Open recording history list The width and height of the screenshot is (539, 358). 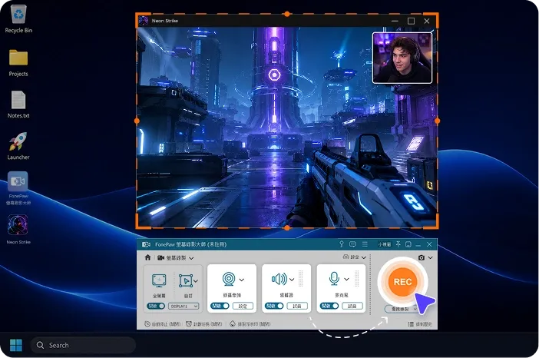click(420, 324)
